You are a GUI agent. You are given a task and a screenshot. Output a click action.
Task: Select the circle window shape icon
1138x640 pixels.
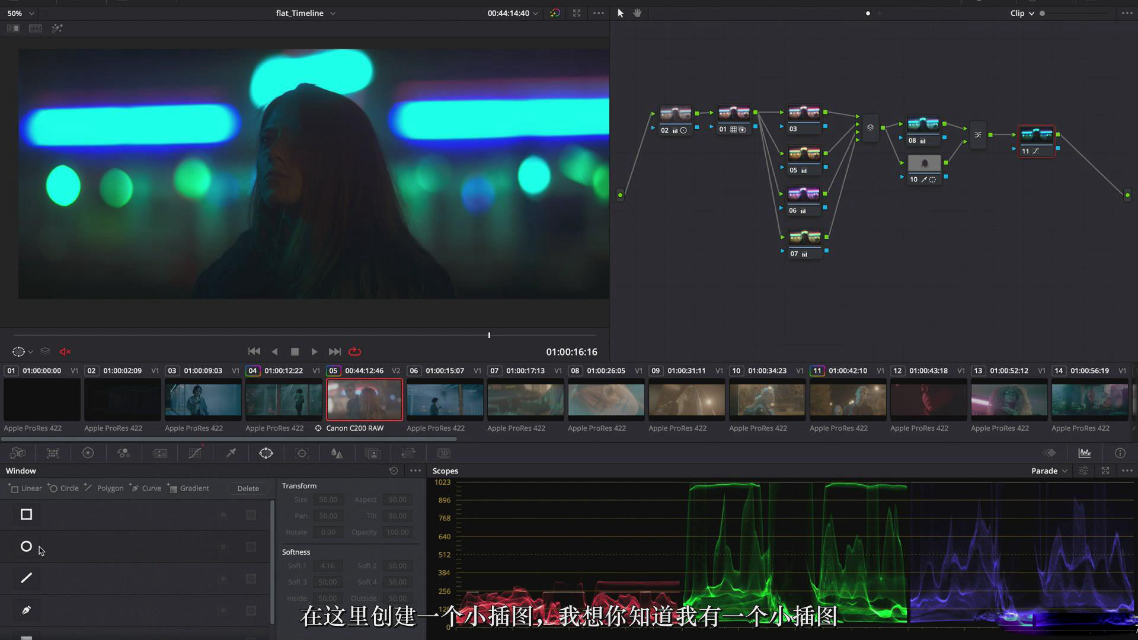26,546
